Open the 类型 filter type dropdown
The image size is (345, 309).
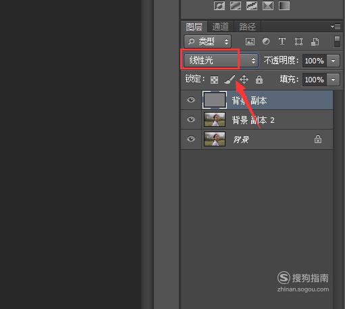[207, 41]
